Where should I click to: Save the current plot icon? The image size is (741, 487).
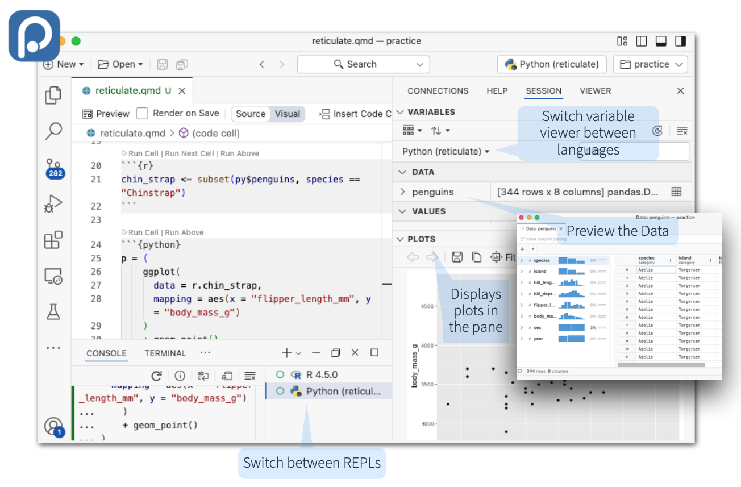pos(457,257)
